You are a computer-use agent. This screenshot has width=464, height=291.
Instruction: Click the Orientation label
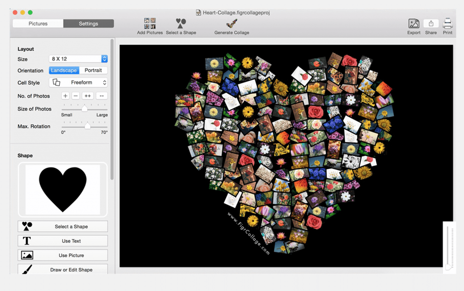coord(30,71)
